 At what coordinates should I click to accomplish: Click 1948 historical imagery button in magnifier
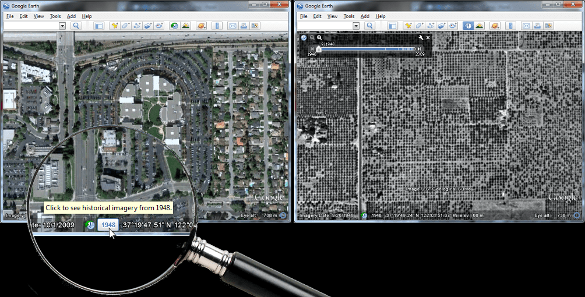point(108,225)
